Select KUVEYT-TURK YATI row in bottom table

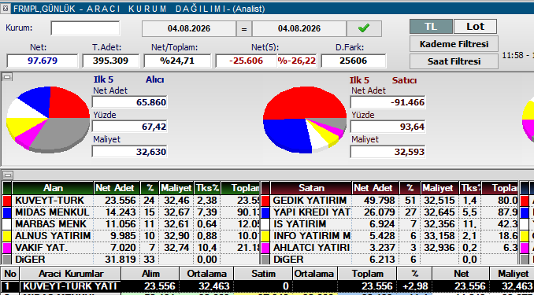click(267, 286)
